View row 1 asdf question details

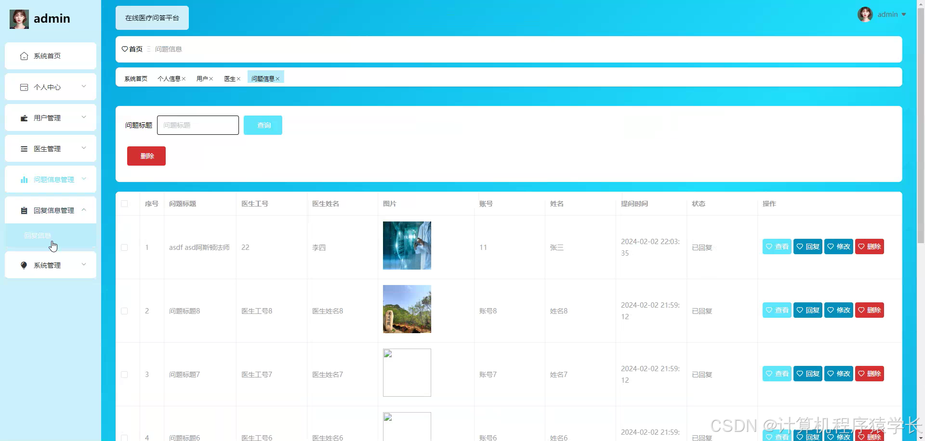(x=777, y=246)
